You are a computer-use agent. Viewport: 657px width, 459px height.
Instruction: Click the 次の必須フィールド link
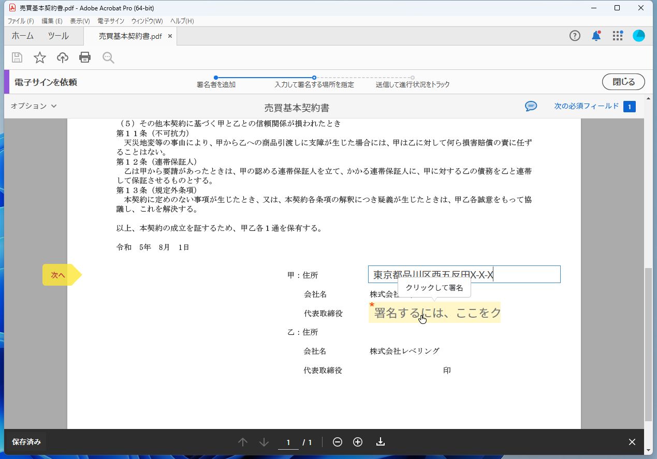click(587, 106)
